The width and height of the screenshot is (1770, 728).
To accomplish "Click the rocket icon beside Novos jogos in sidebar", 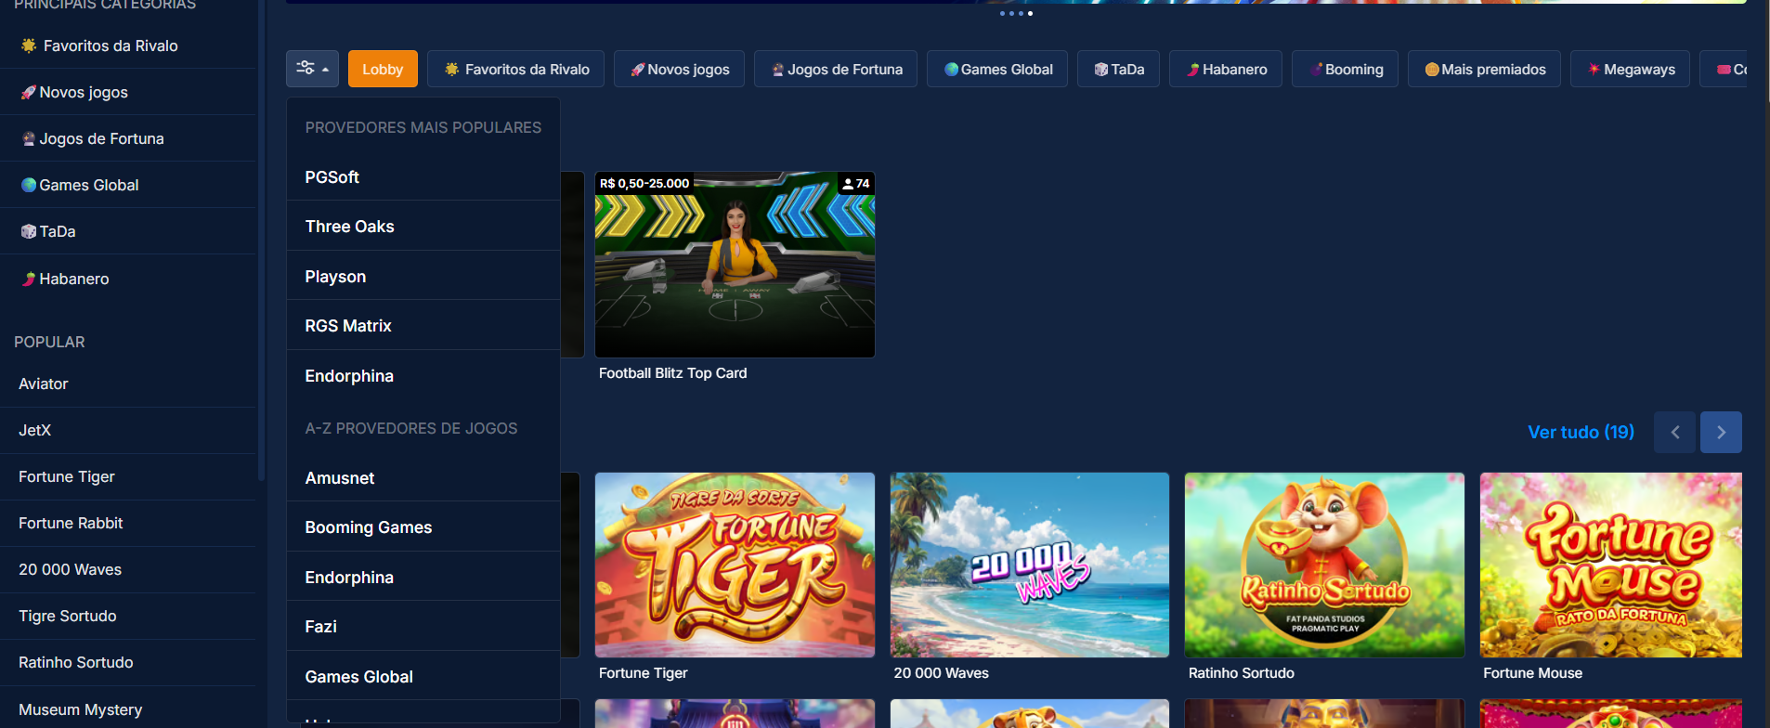I will point(29,92).
